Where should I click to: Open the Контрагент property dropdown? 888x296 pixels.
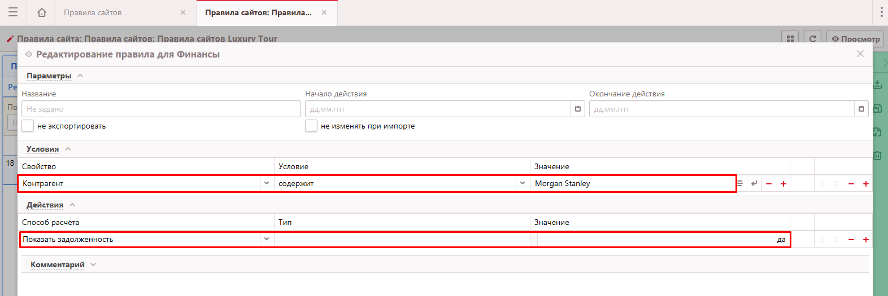[267, 183]
